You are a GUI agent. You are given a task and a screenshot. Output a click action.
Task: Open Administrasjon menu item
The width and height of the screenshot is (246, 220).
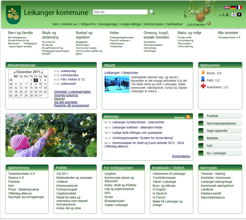[x=154, y=24]
